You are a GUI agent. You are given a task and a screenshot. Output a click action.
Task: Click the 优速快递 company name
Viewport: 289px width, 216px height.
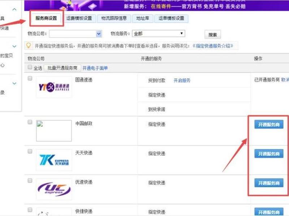(x=84, y=182)
